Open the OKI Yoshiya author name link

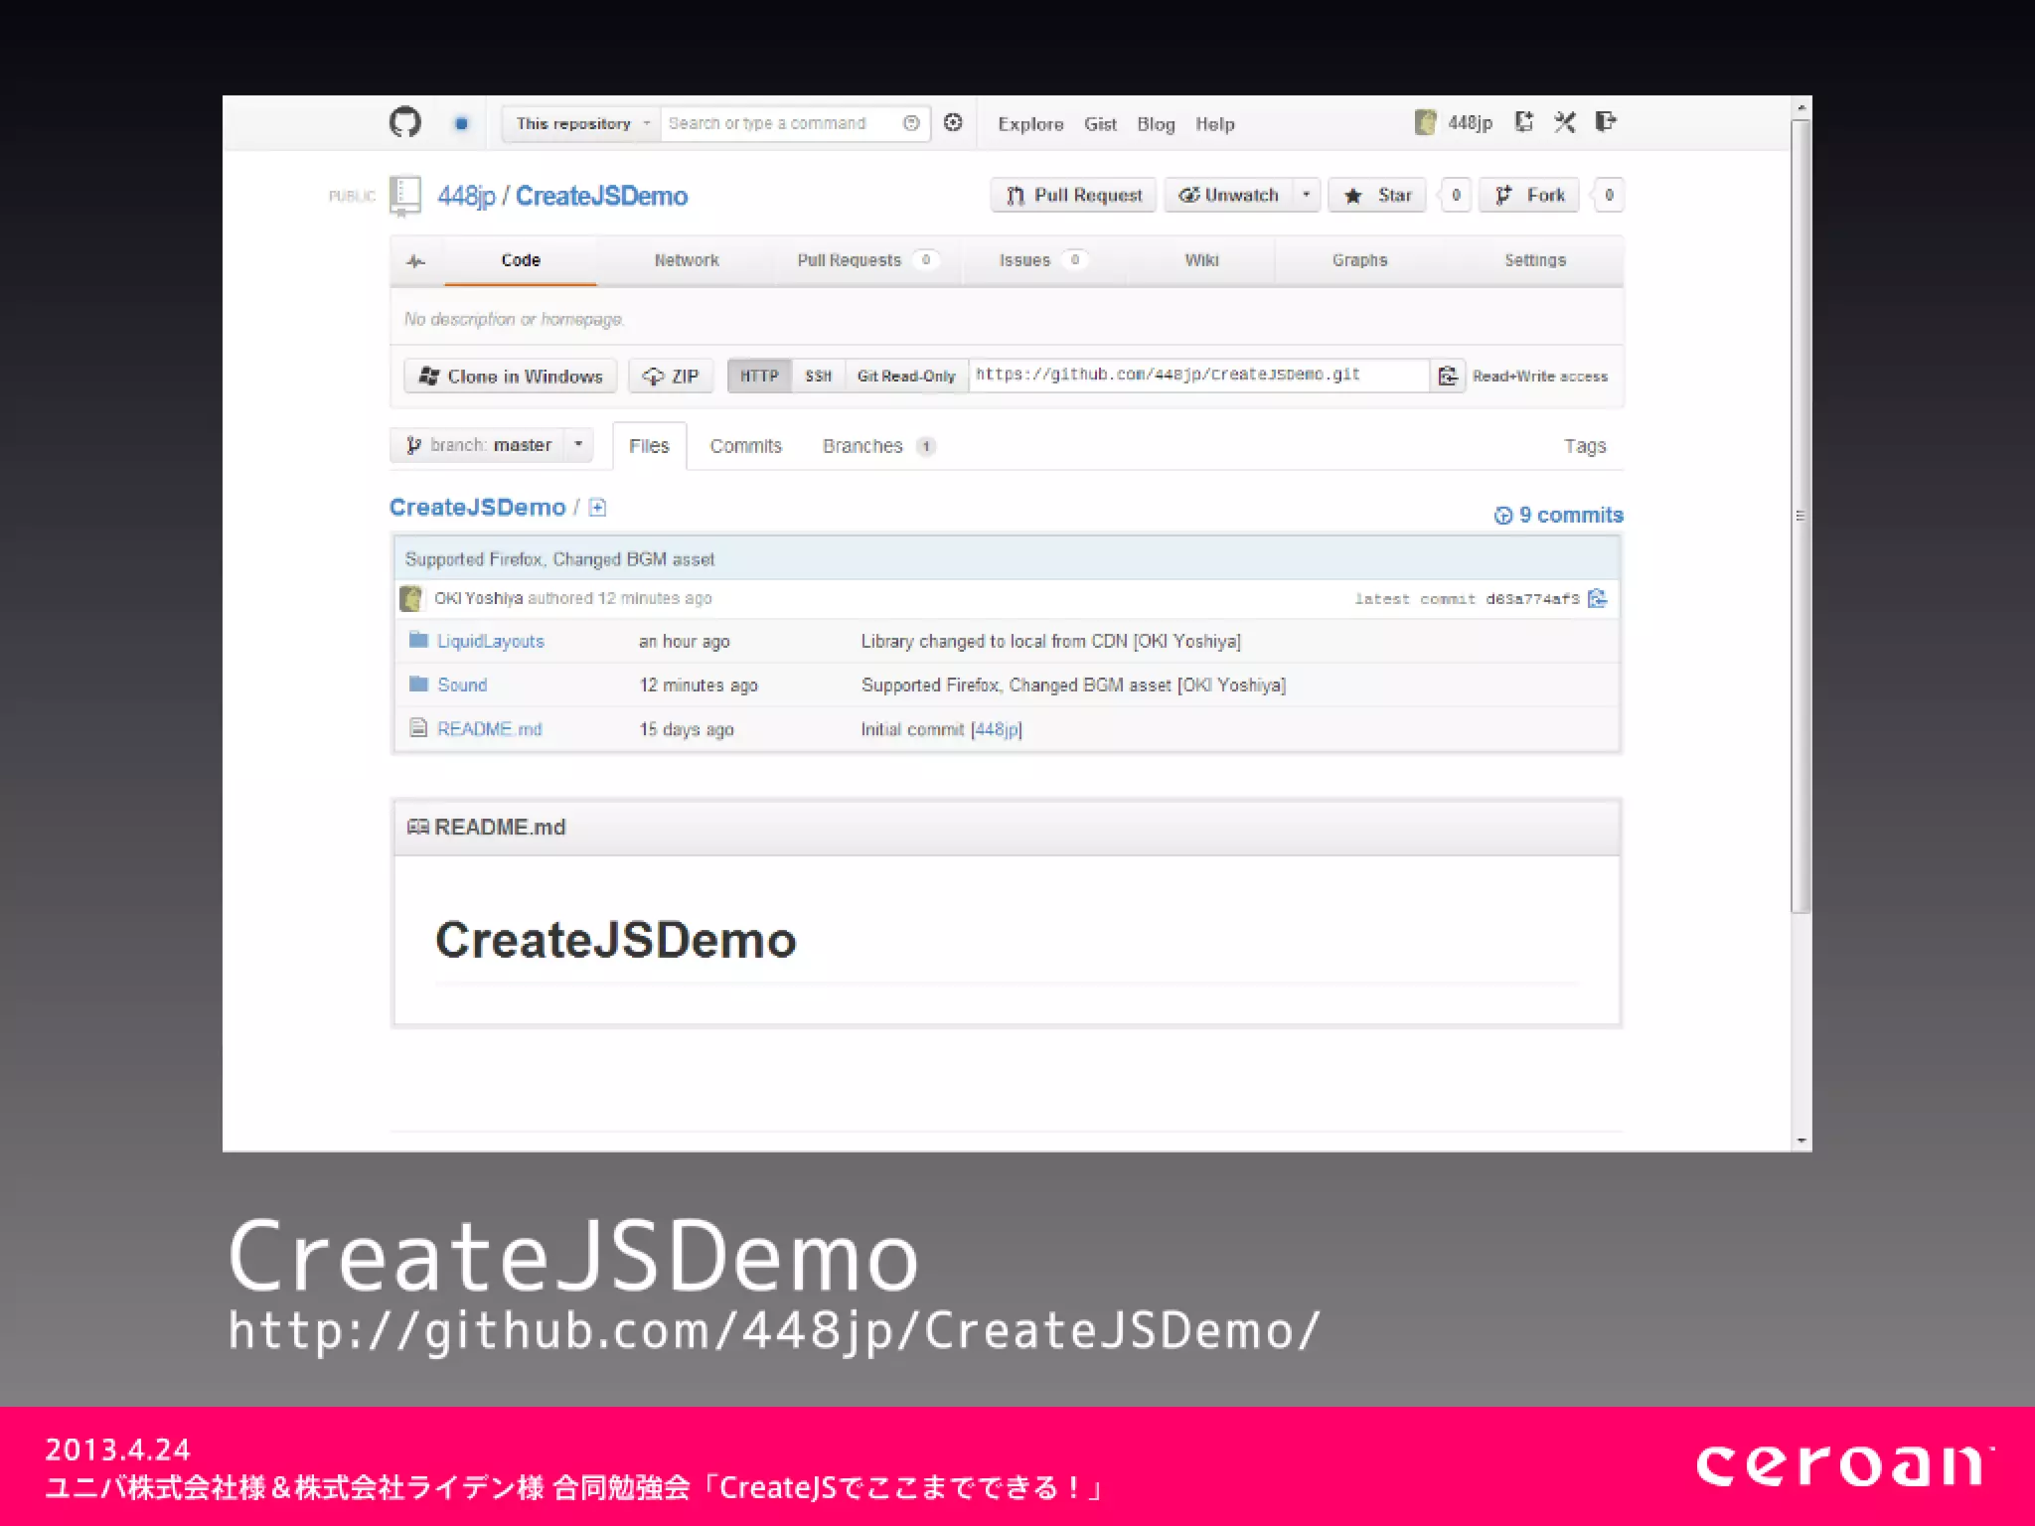[x=478, y=598]
